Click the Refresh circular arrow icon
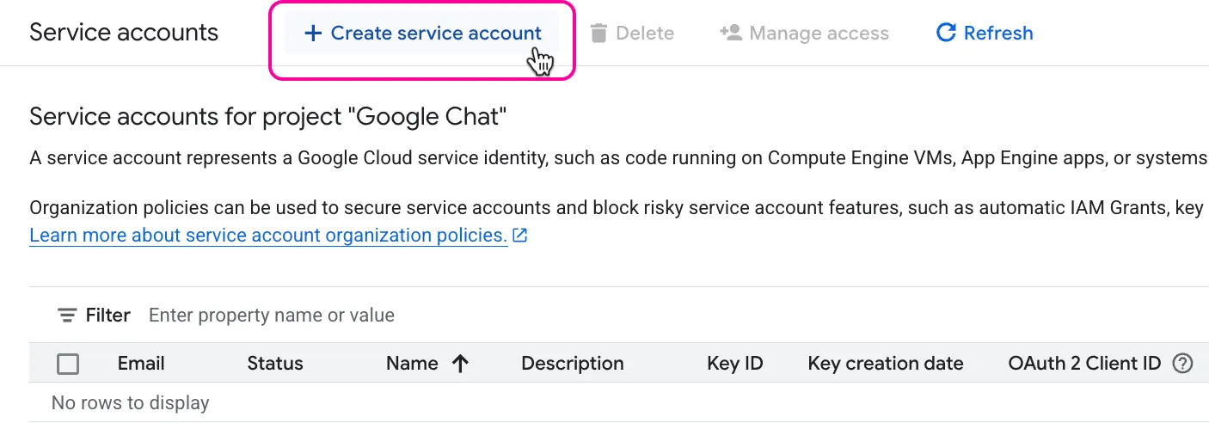Image resolution: width=1209 pixels, height=423 pixels. click(x=946, y=34)
